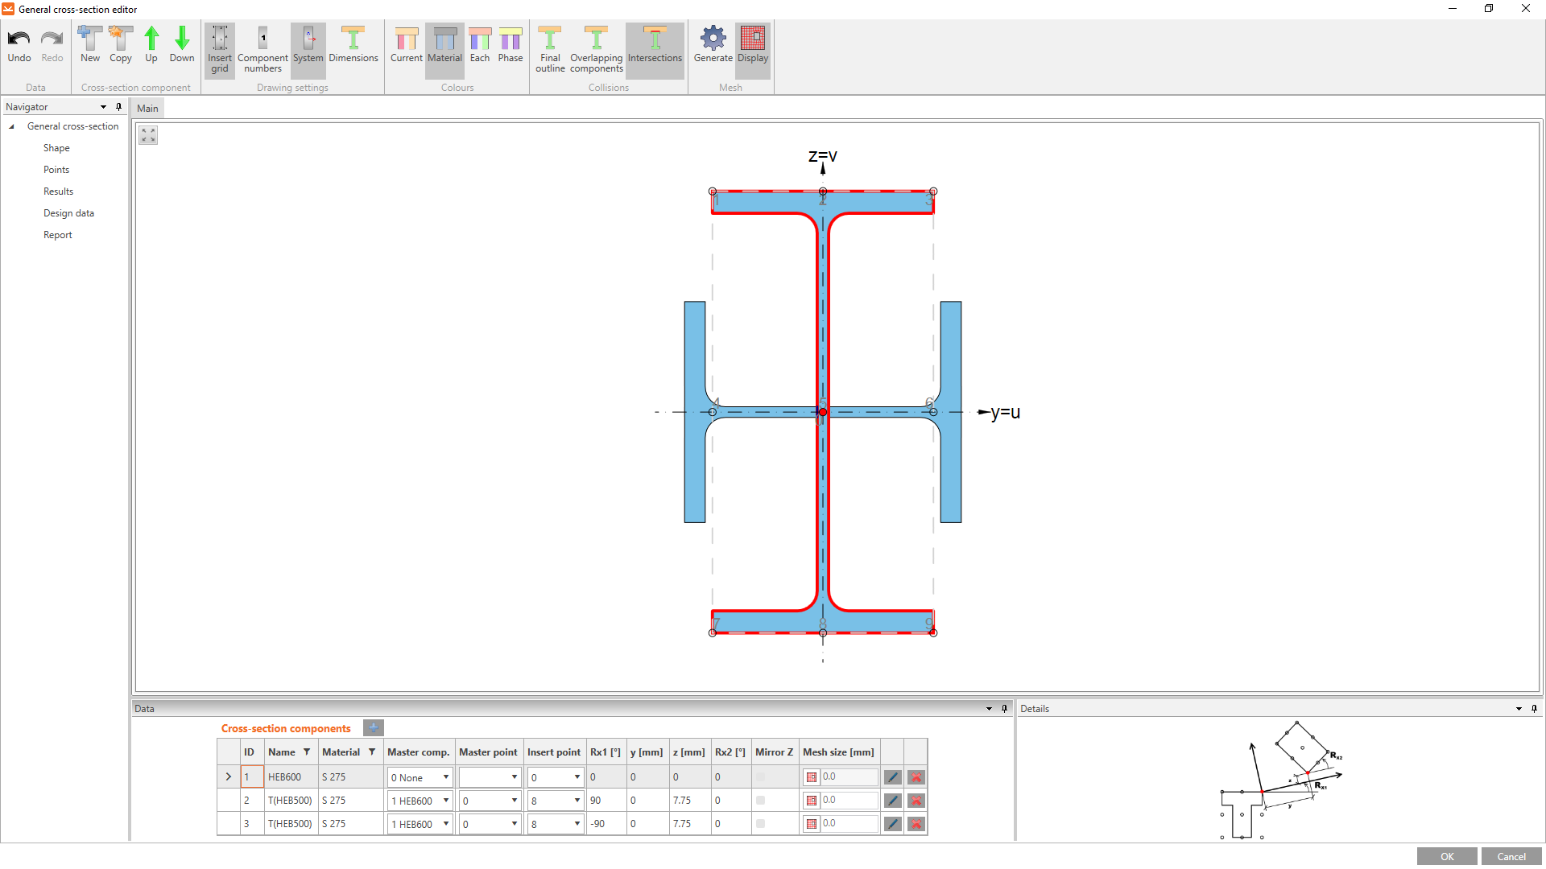The image size is (1546, 869).
Task: Open the Main tab
Action: [147, 108]
